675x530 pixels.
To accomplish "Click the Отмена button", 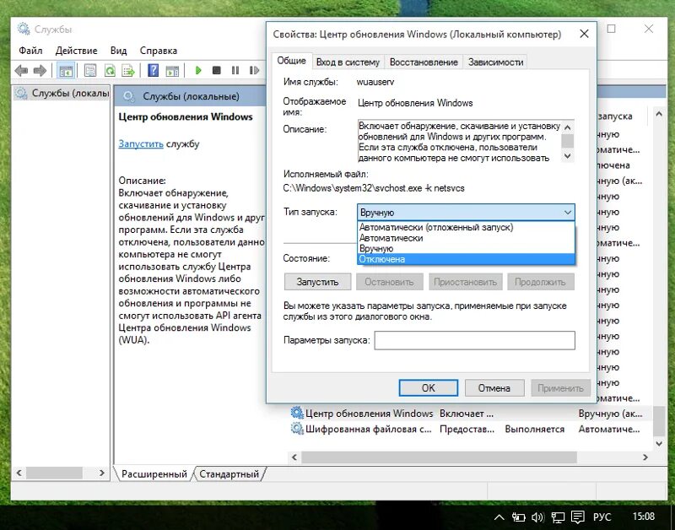I will coord(494,388).
